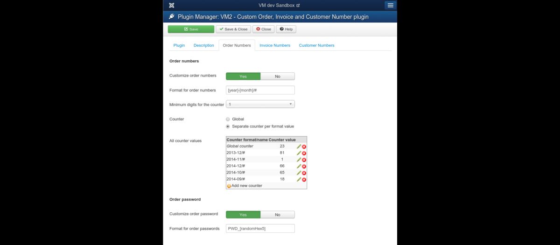Open the VM dev Sandbox site link
The height and width of the screenshot is (245, 560).
(x=279, y=5)
